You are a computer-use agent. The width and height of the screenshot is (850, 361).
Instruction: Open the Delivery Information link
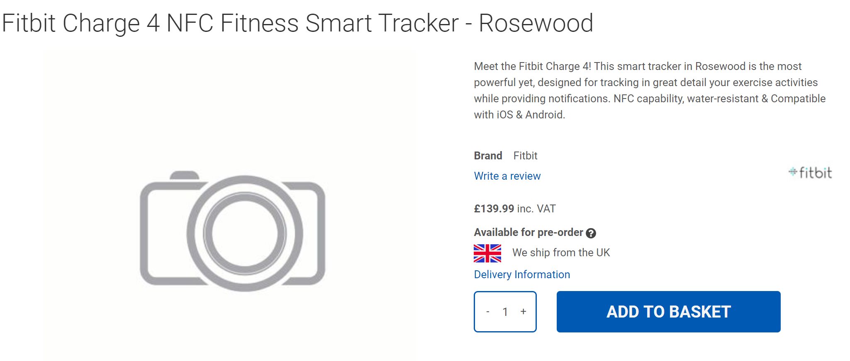(521, 274)
